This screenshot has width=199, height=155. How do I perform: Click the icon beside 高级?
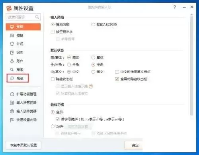click(12, 78)
